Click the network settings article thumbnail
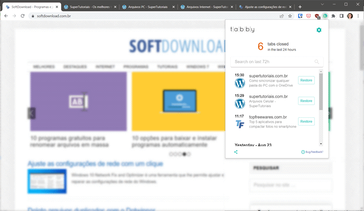Screen dimensions: 364x211 pos(47,181)
